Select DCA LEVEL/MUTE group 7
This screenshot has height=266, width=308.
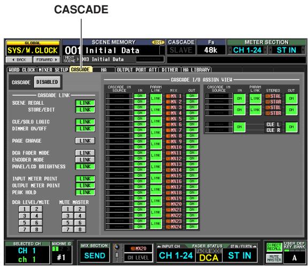(25, 229)
